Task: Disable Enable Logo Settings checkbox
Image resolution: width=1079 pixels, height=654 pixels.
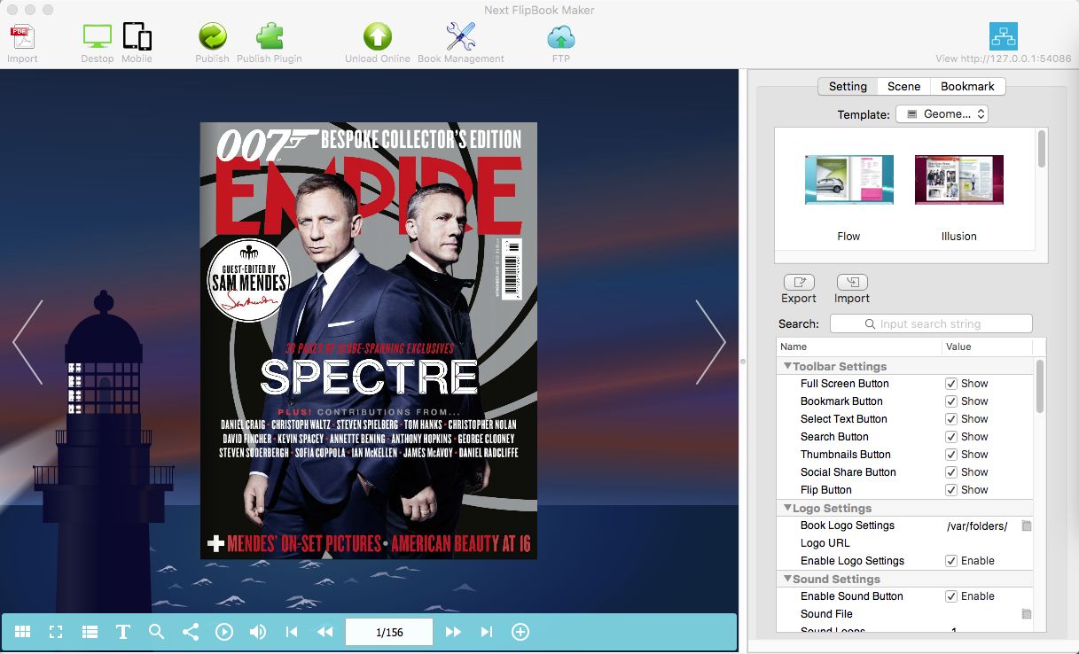Action: [x=951, y=561]
